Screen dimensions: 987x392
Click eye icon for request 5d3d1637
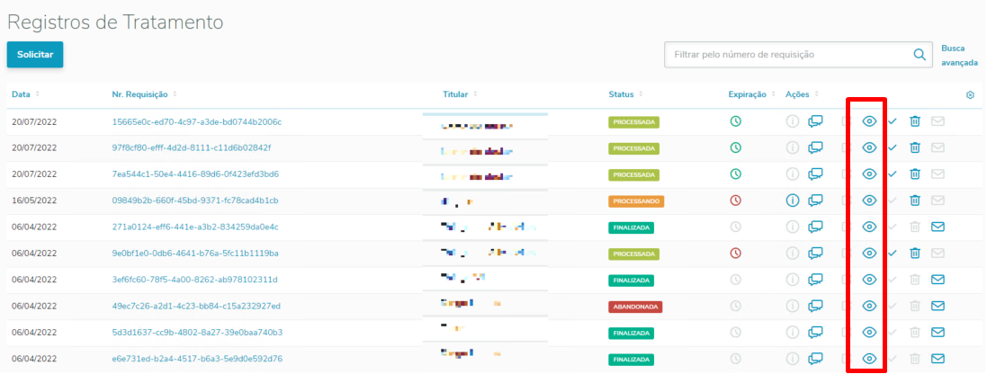(x=869, y=333)
